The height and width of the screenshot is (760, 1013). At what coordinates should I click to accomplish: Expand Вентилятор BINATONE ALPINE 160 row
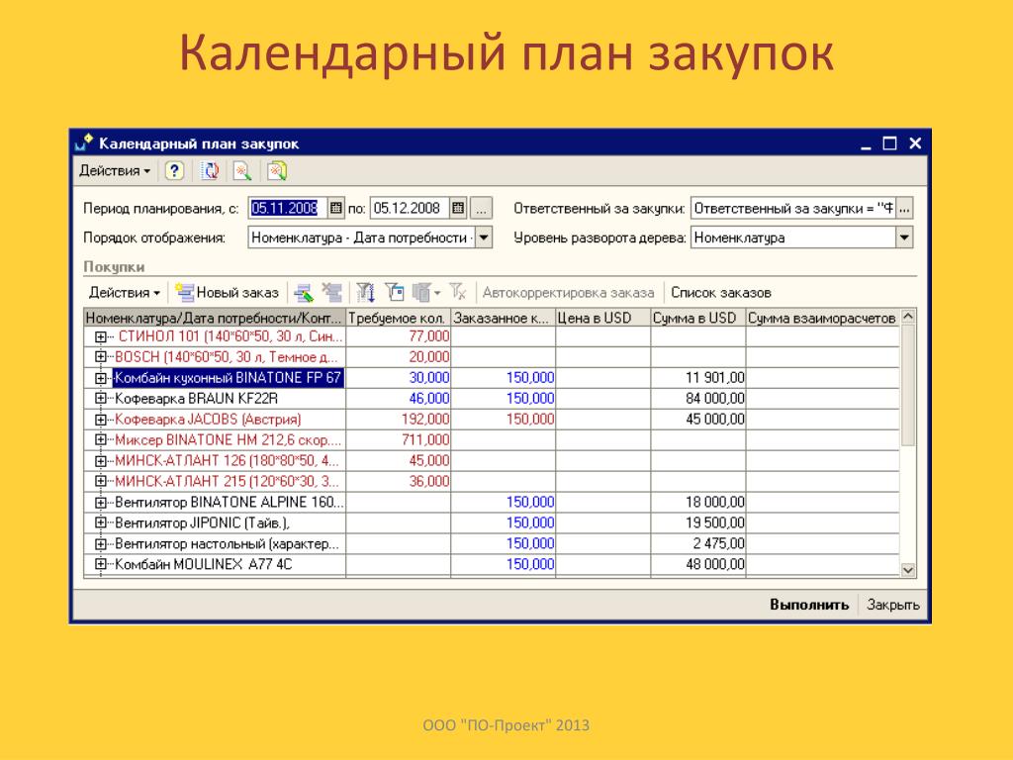(x=100, y=502)
